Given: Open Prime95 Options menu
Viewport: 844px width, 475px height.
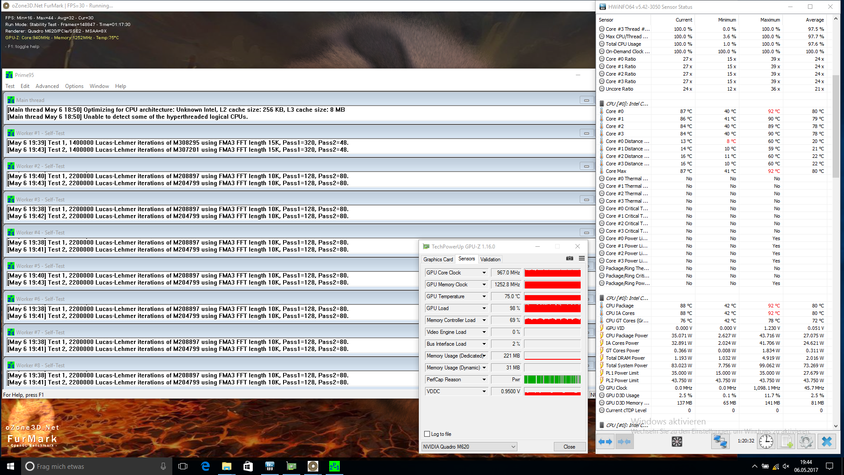Looking at the screenshot, I should [74, 86].
